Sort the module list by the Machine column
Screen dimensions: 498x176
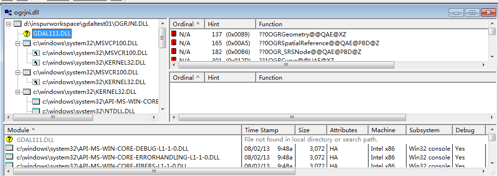tap(387, 130)
